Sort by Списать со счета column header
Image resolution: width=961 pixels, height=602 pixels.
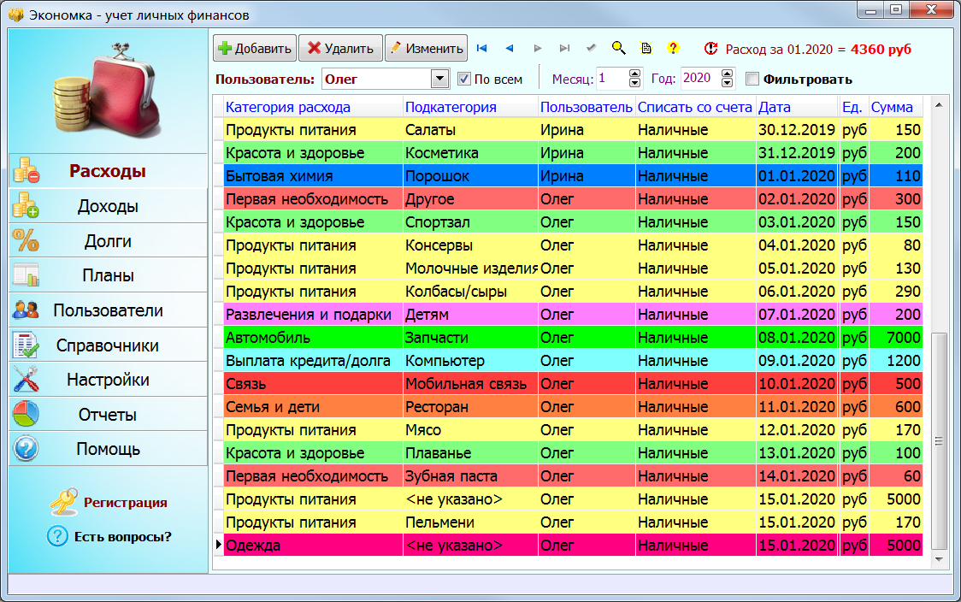click(x=696, y=107)
